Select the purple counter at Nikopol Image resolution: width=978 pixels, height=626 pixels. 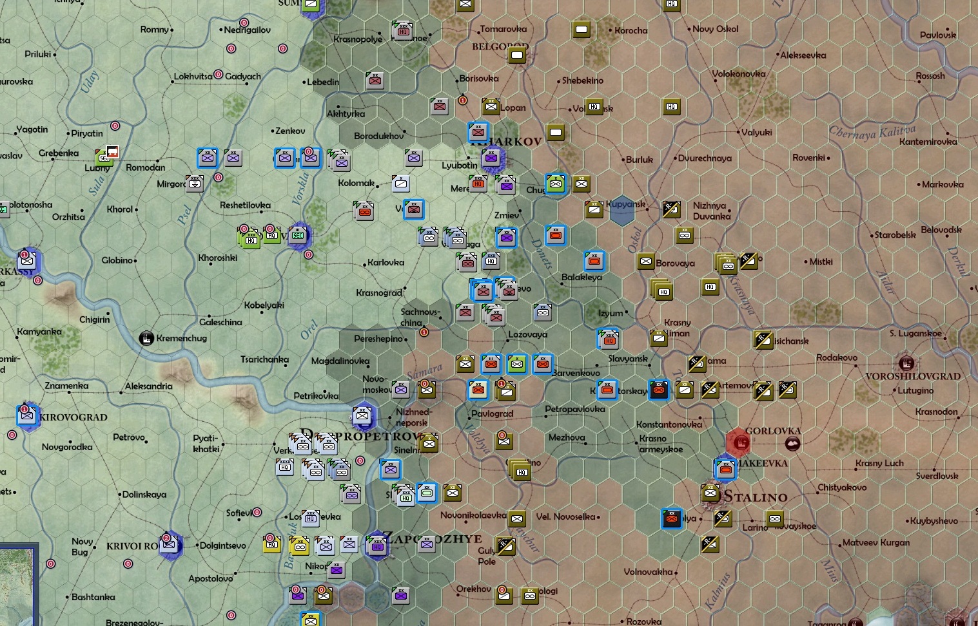336,570
